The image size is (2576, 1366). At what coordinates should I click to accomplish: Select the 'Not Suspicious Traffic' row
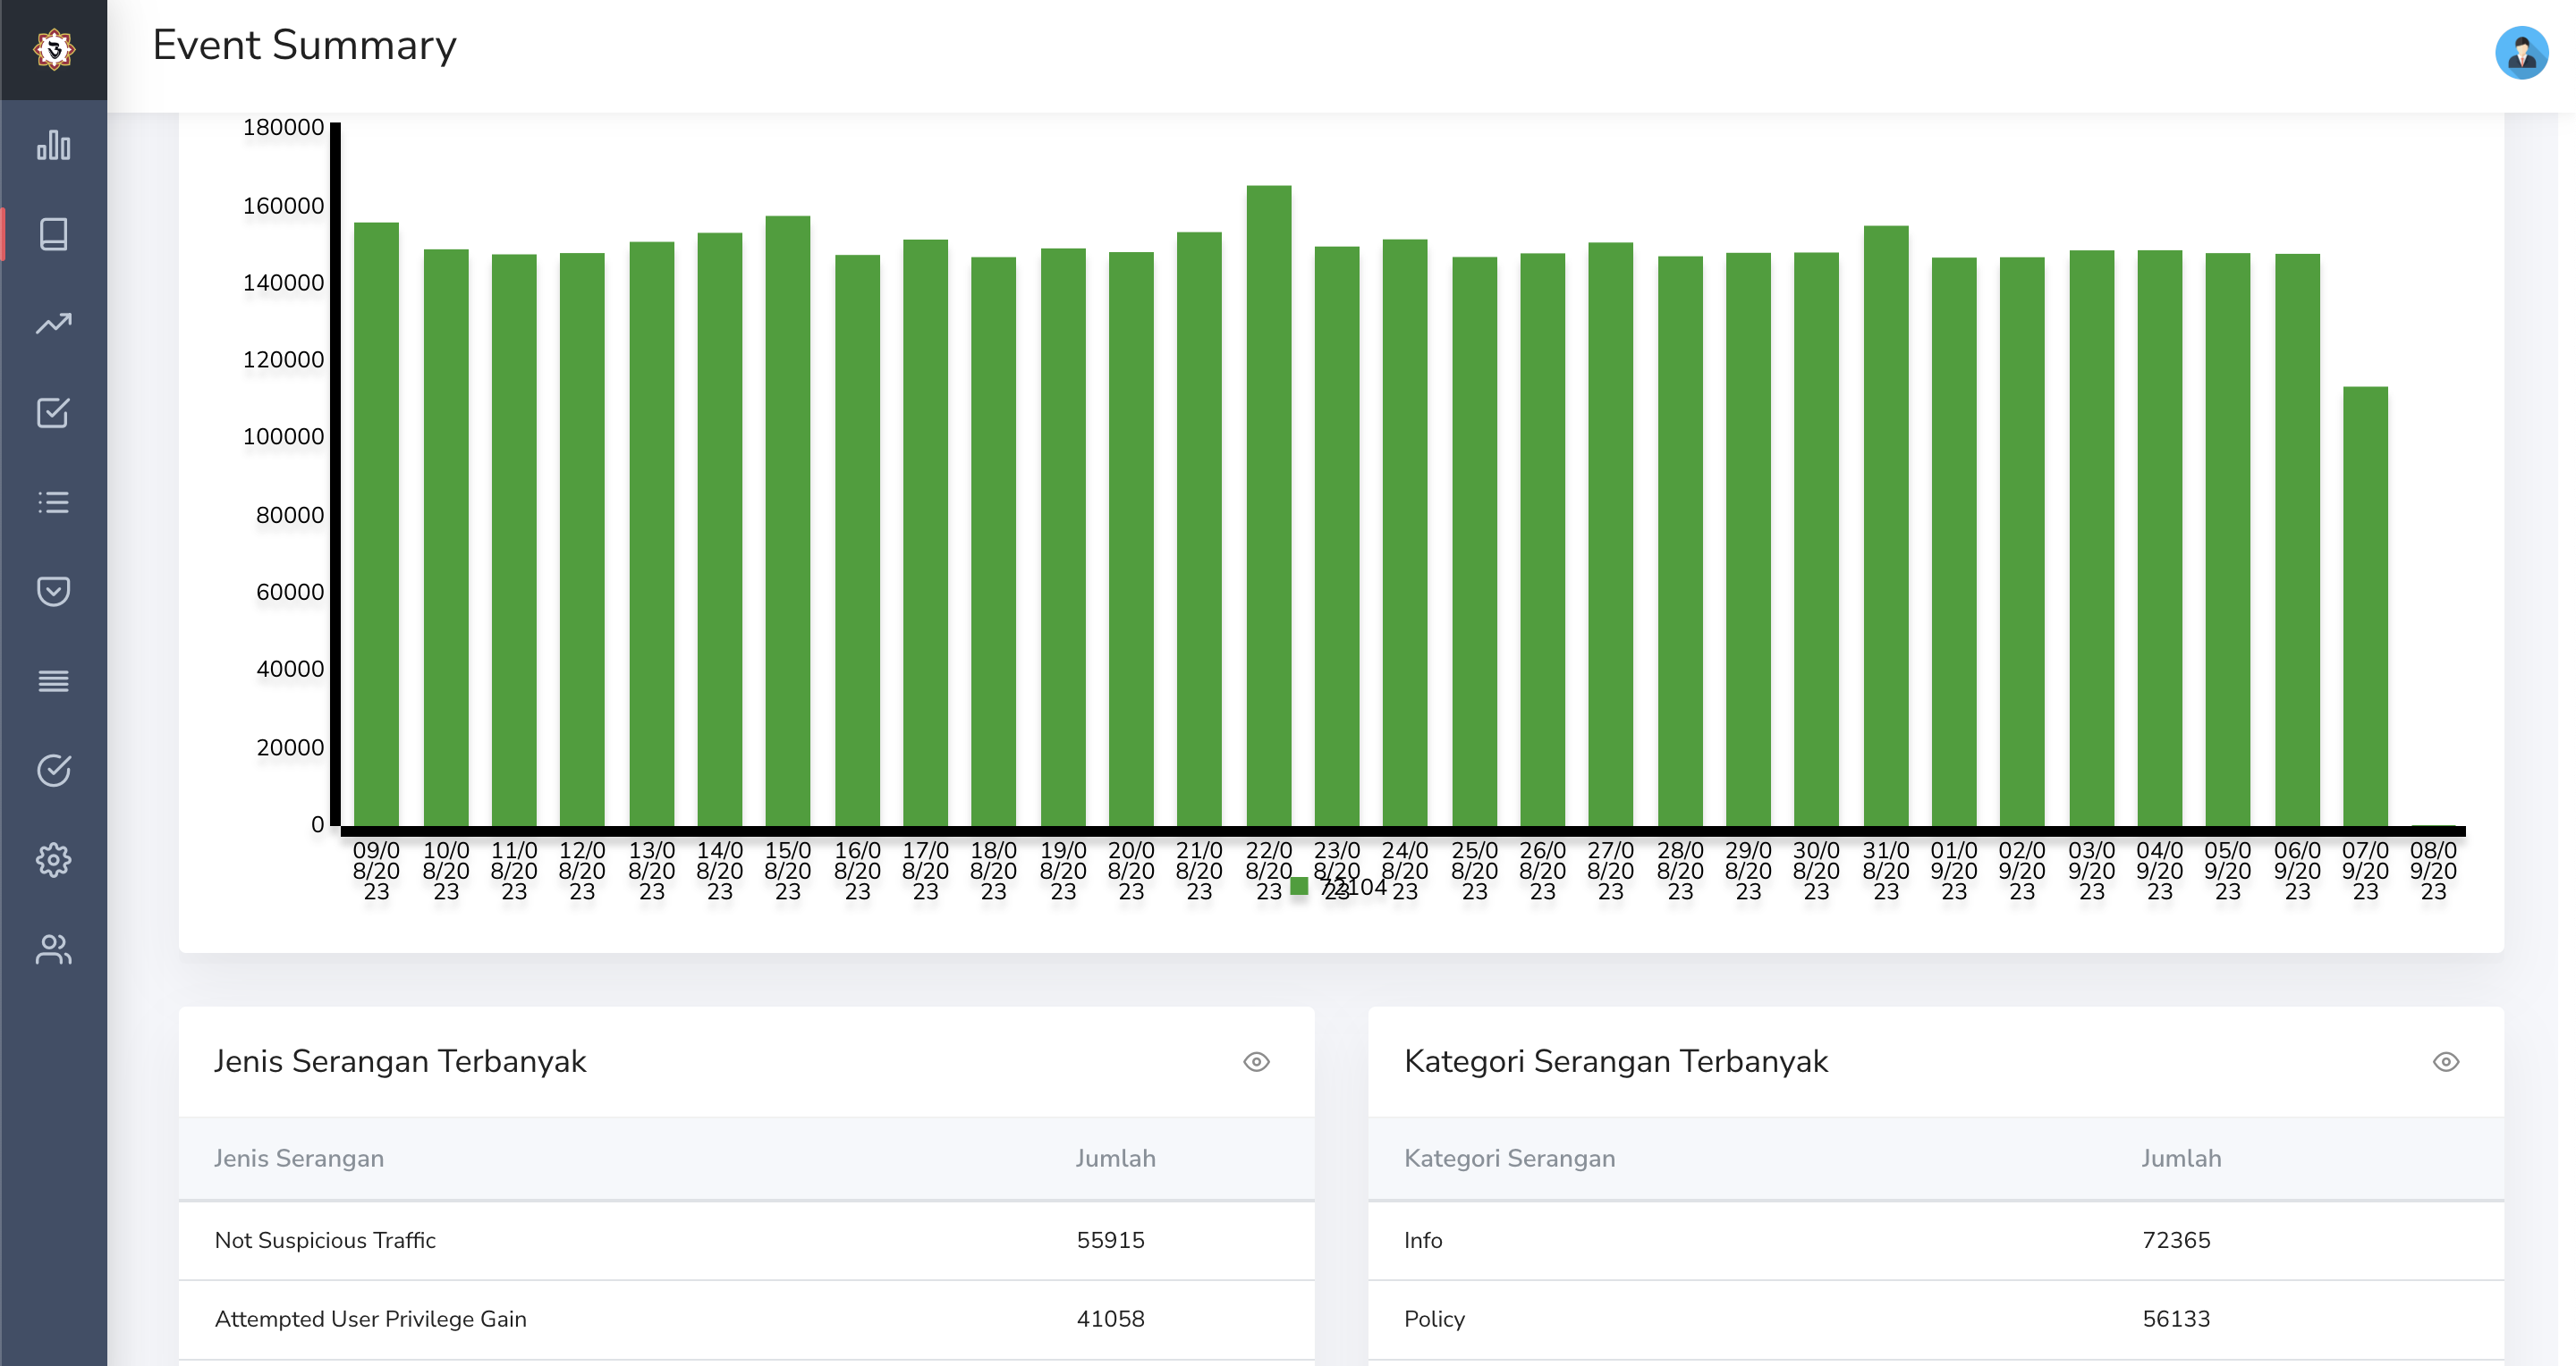point(746,1240)
